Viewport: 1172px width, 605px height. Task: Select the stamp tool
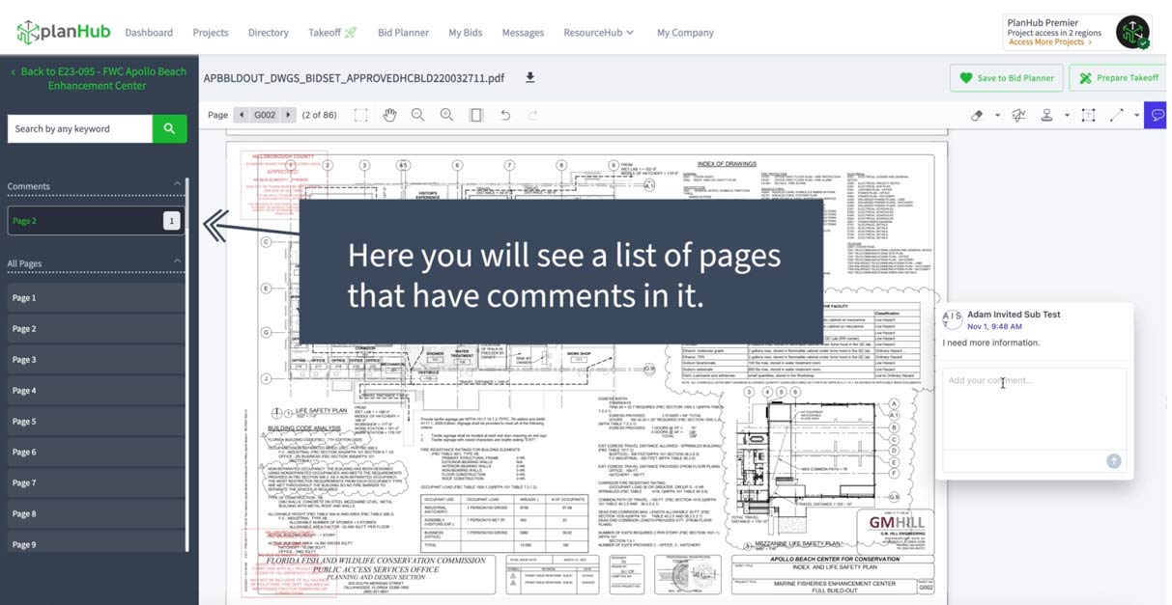(1046, 115)
